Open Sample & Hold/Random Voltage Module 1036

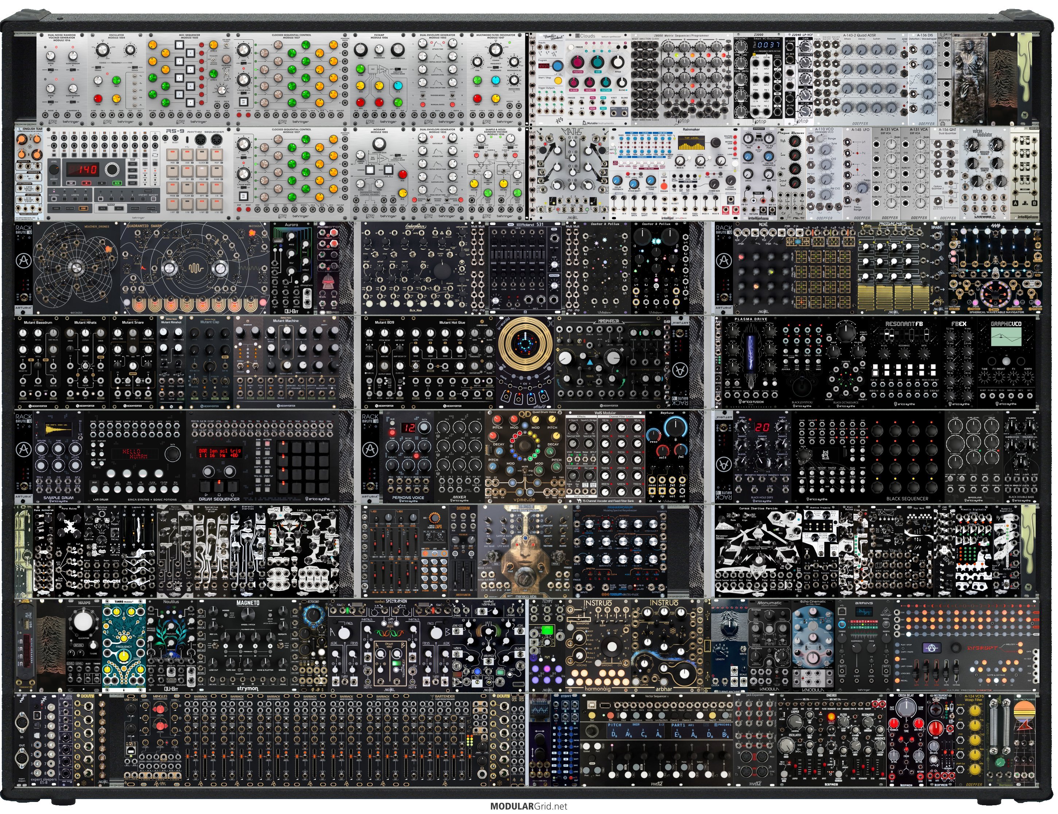pos(496,174)
